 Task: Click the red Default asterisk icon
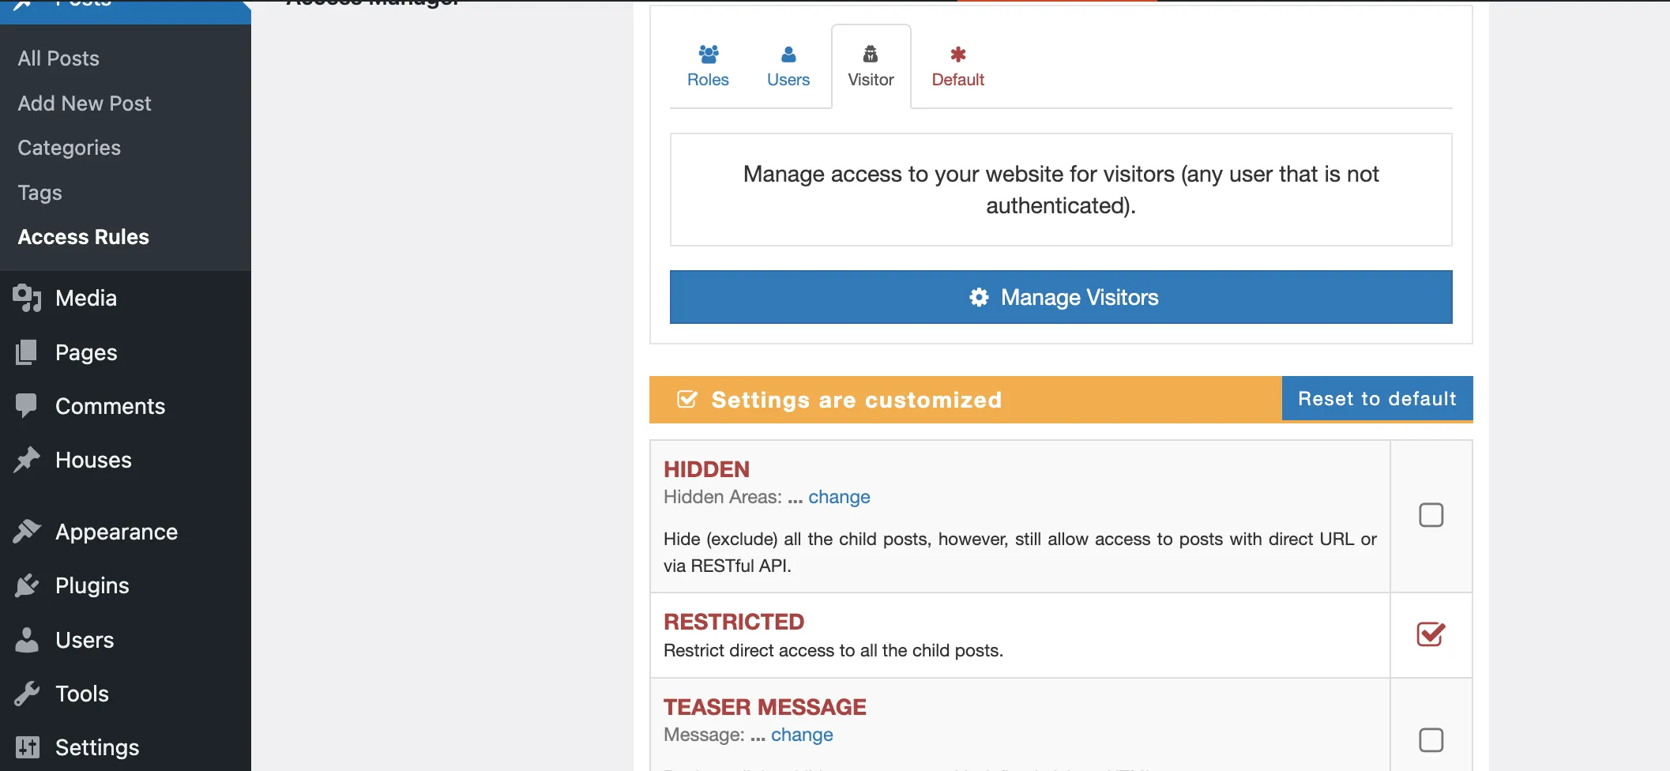[958, 54]
